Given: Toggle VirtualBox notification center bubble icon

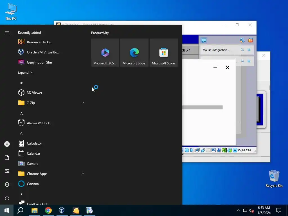Looking at the screenshot, I should (x=204, y=40).
